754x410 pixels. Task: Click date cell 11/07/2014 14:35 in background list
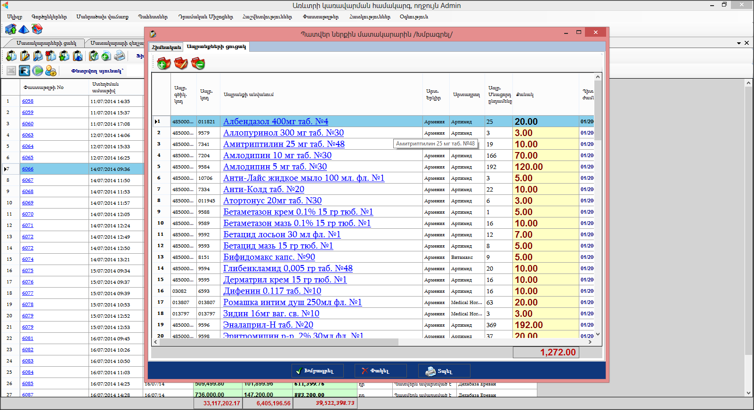(x=116, y=101)
